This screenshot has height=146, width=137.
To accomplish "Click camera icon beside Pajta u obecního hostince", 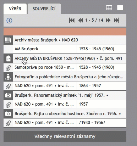I will point(8,114).
